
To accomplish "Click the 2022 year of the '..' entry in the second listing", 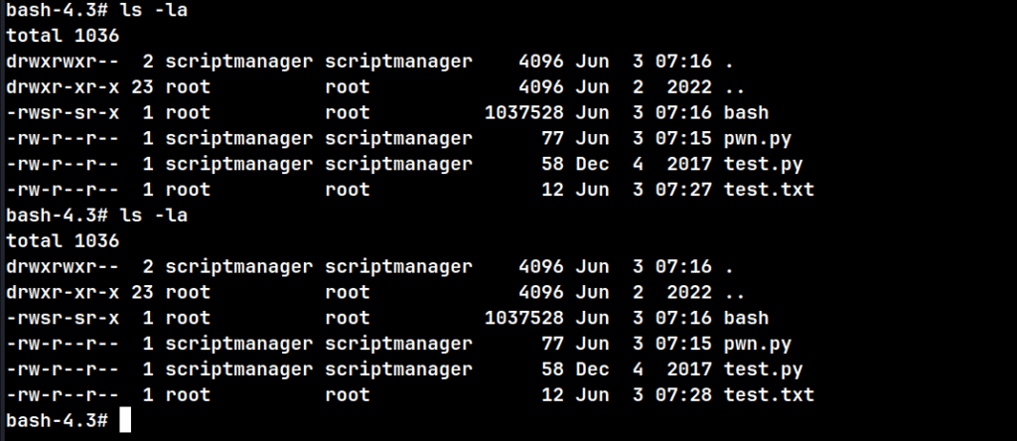I will [x=689, y=292].
